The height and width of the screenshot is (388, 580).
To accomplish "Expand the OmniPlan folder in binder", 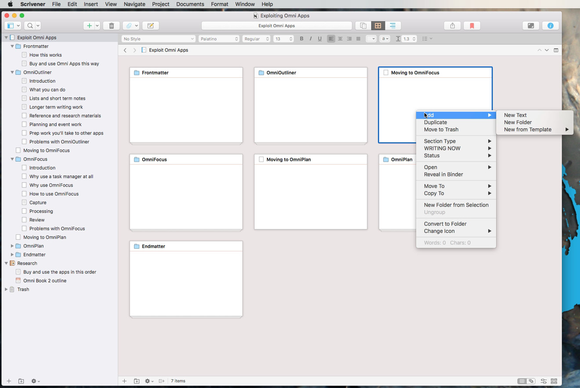I will click(12, 246).
